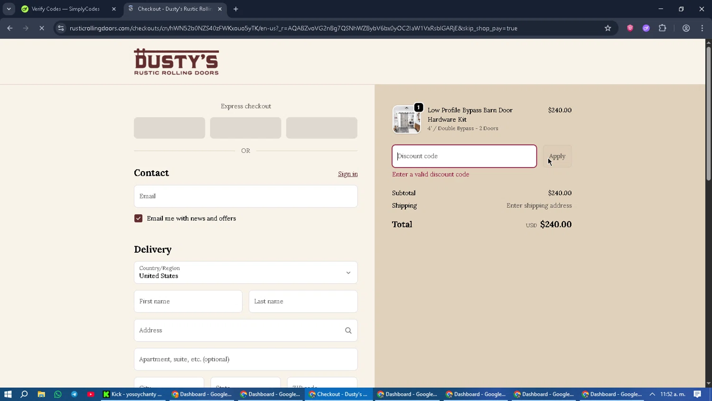
Task: Open File Explorer from the taskbar
Action: pos(41,394)
